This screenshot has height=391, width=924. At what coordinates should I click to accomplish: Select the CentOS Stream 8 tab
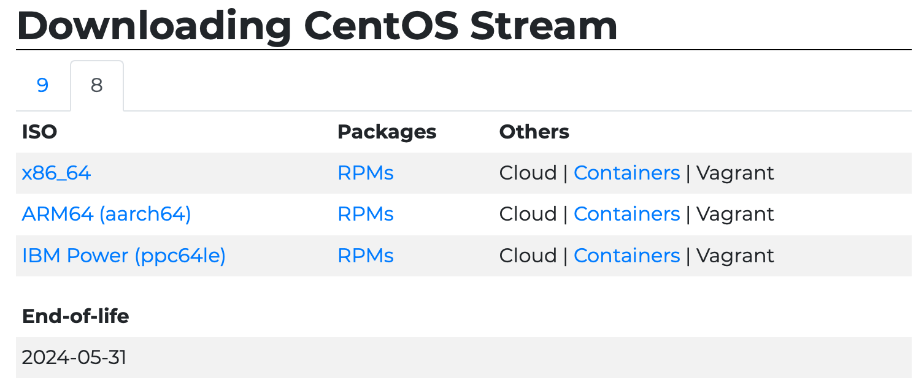coord(97,86)
